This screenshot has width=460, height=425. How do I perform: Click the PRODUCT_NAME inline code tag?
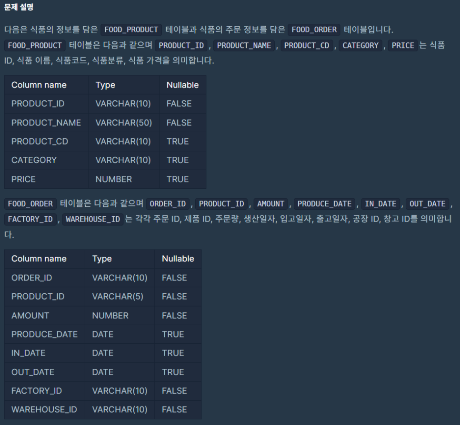244,45
